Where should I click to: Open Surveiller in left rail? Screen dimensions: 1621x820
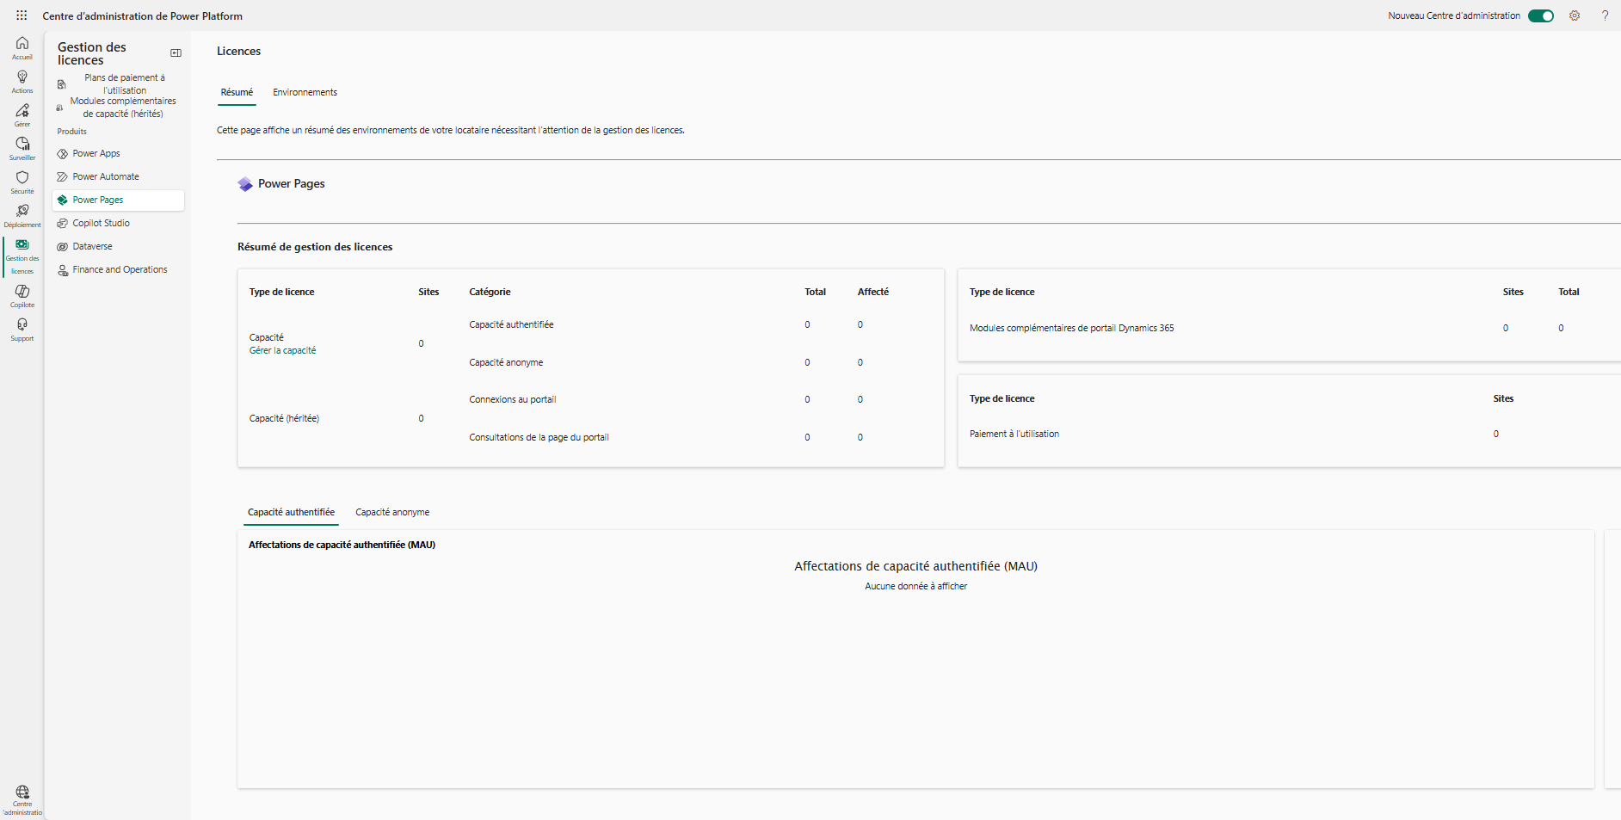point(22,149)
